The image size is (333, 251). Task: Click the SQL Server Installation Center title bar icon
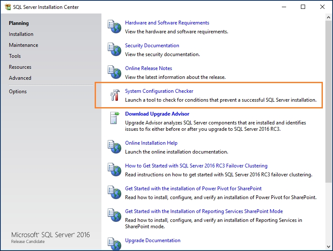point(8,7)
